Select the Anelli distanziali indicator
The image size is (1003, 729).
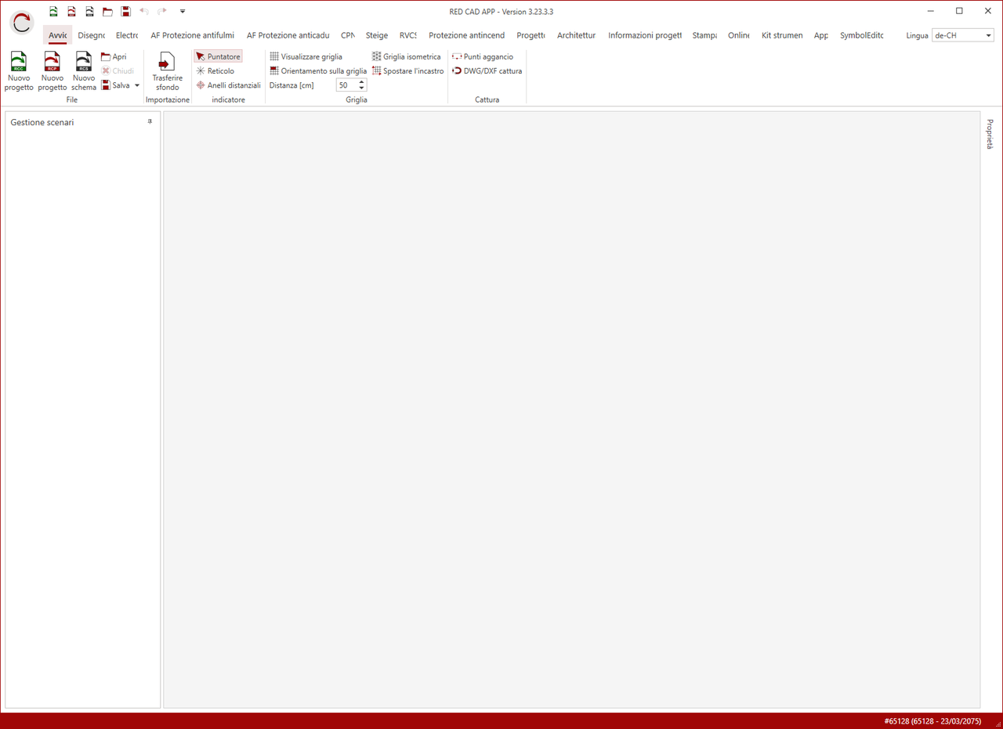tap(228, 85)
